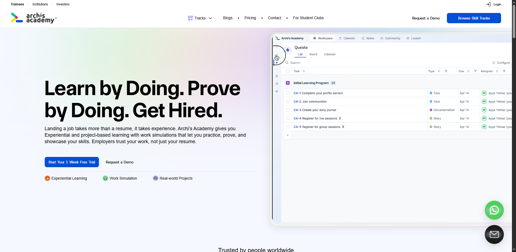Click the Quests lightning bolt header icon
Image resolution: width=516 pixels, height=252 pixels.
pos(288,50)
